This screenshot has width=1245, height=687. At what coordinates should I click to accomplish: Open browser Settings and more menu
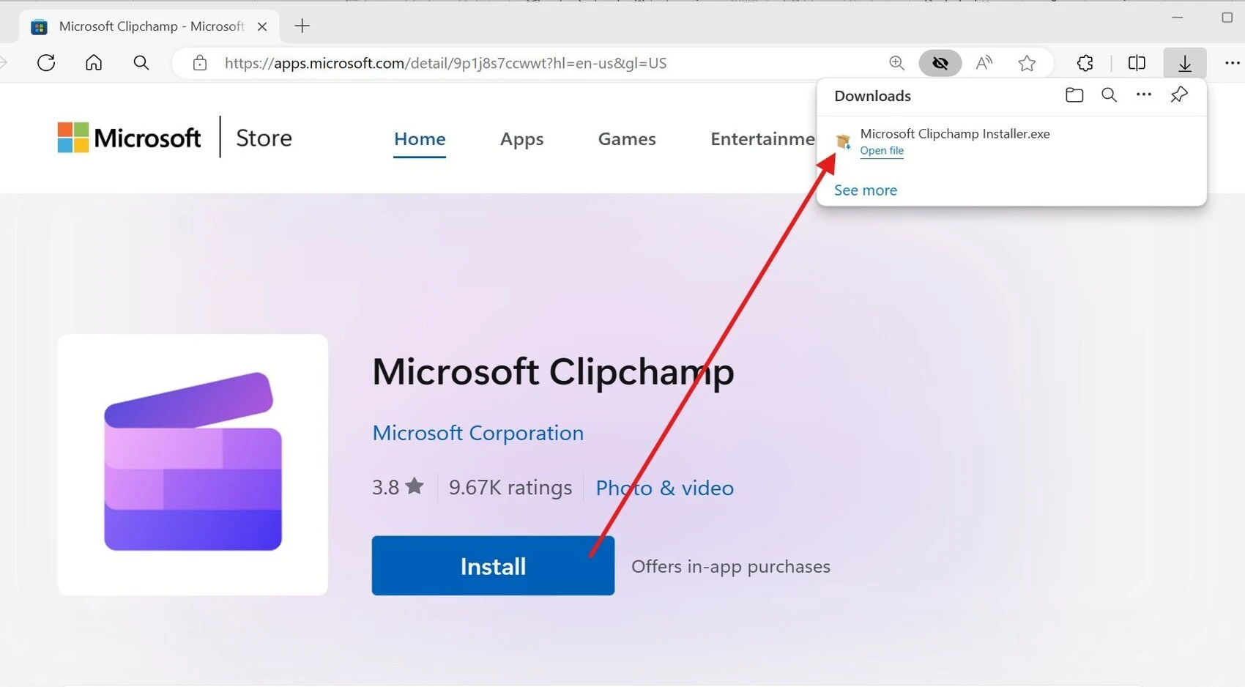point(1233,63)
